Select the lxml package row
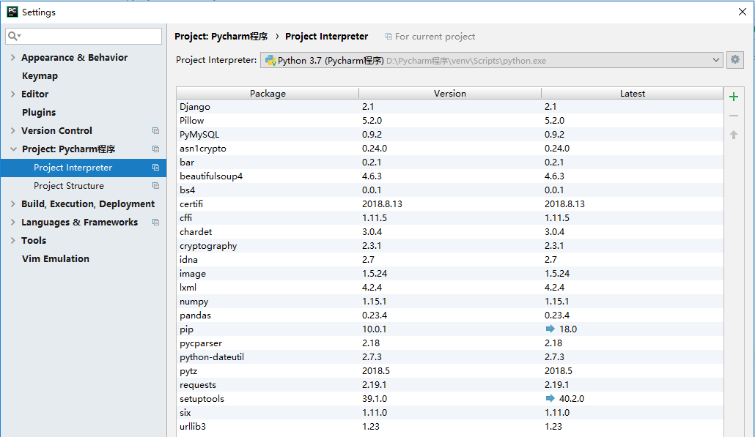Image resolution: width=755 pixels, height=437 pixels. tap(450, 288)
